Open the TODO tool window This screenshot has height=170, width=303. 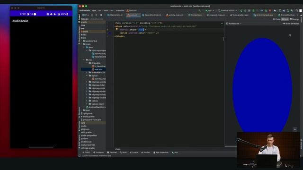pos(86,153)
